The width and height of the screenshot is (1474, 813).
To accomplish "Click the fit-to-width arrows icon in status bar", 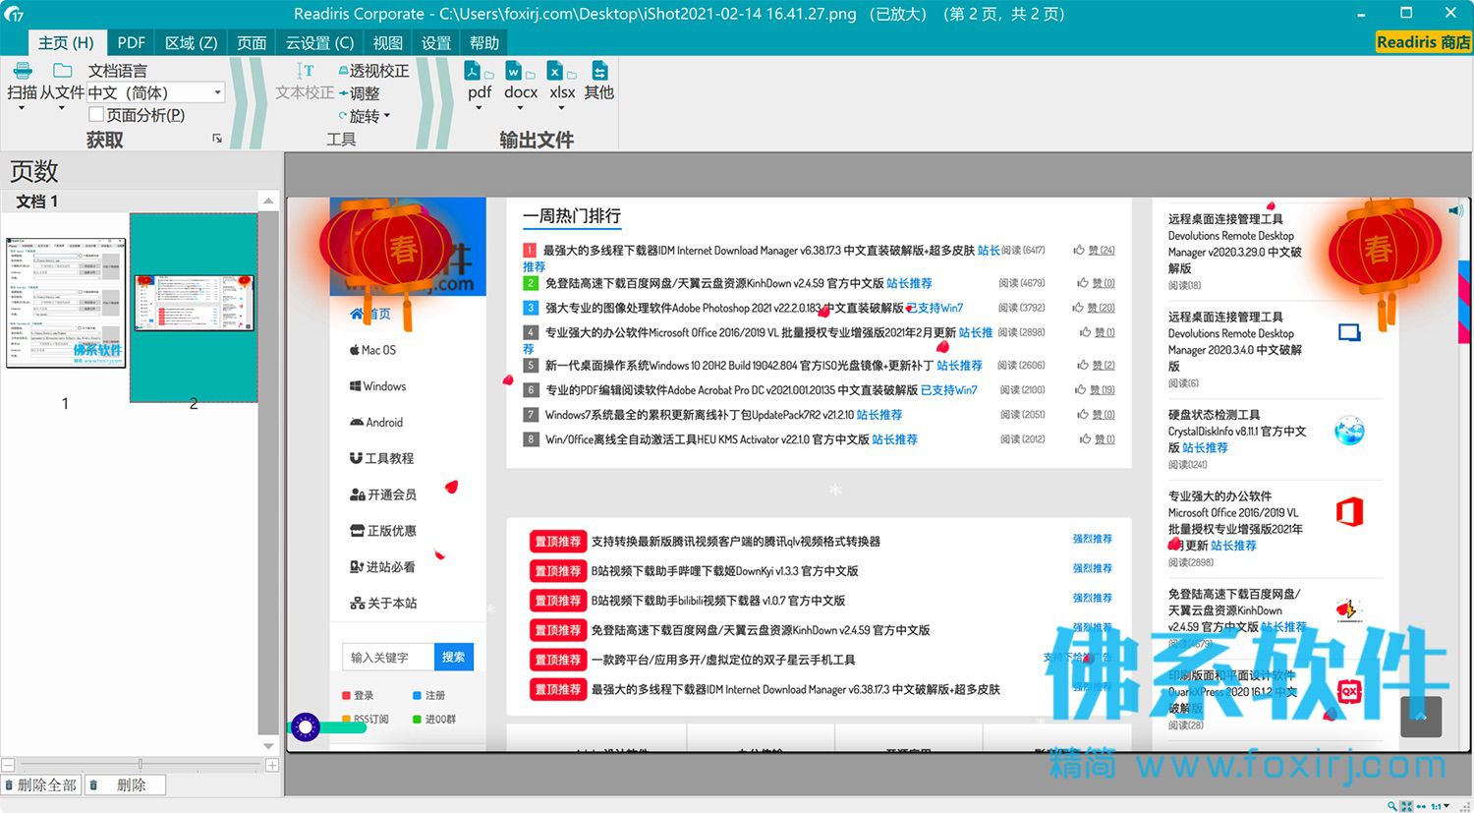I will click(1421, 806).
